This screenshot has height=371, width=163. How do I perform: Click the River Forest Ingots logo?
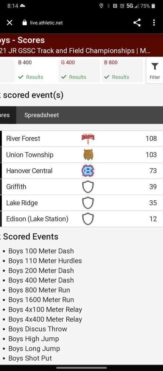(x=88, y=139)
